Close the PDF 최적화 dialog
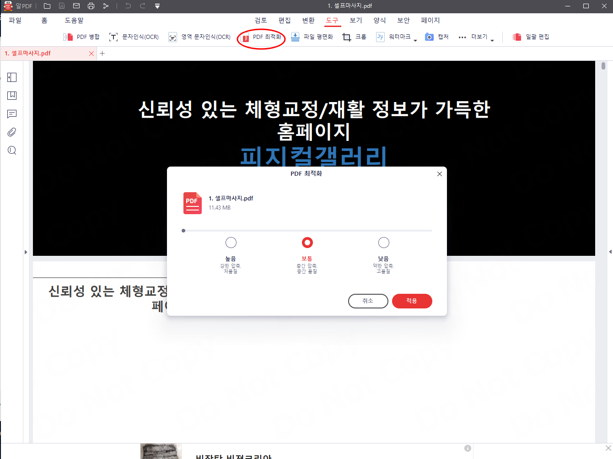Screen dimensions: 613x459 point(440,174)
